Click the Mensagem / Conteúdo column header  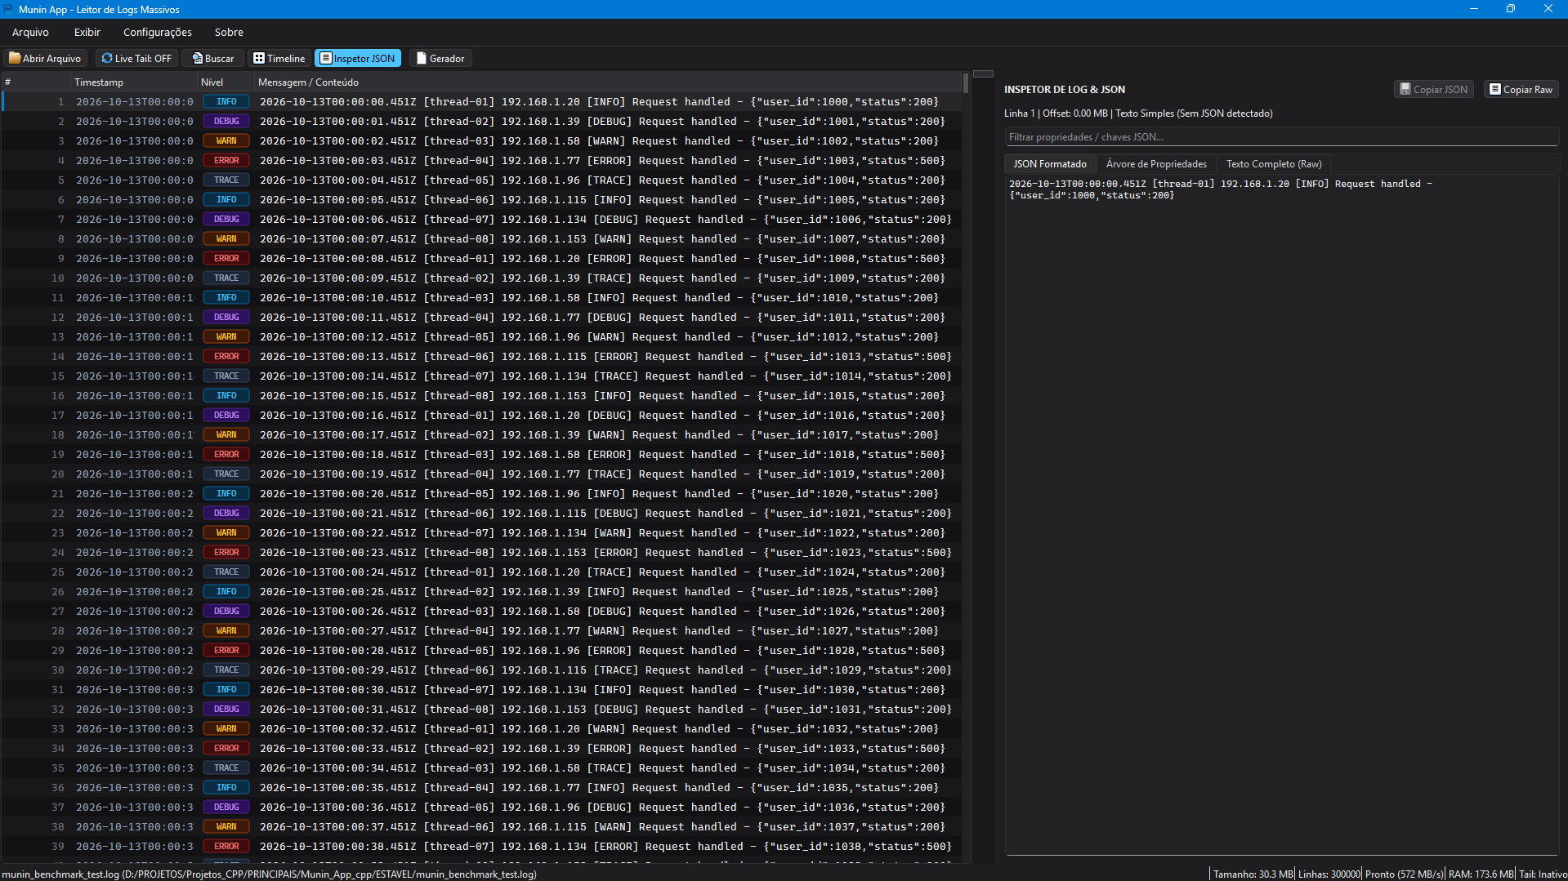pyautogui.click(x=608, y=82)
